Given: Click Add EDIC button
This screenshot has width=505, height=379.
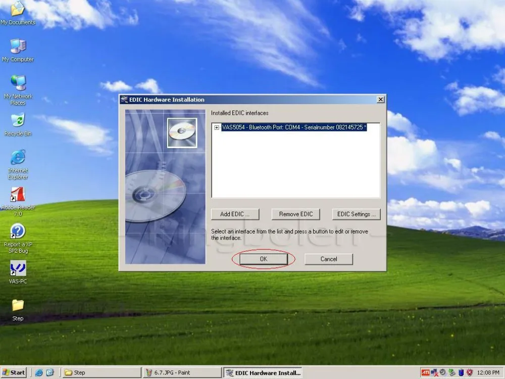Looking at the screenshot, I should (x=235, y=214).
